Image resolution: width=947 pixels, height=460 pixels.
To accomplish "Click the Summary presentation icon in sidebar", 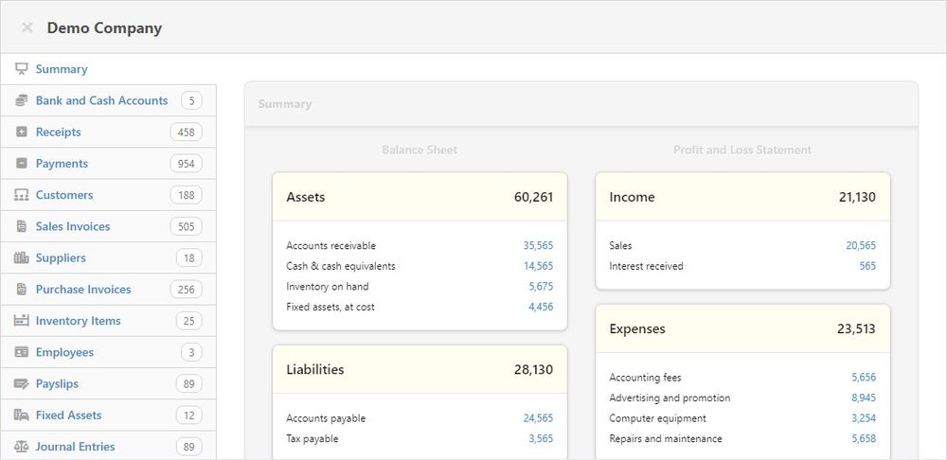I will [22, 69].
